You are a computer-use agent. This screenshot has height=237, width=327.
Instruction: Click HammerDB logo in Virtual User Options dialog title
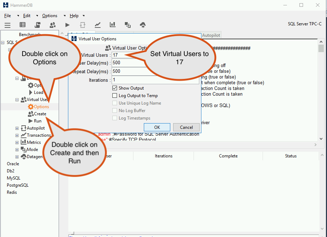click(x=74, y=39)
